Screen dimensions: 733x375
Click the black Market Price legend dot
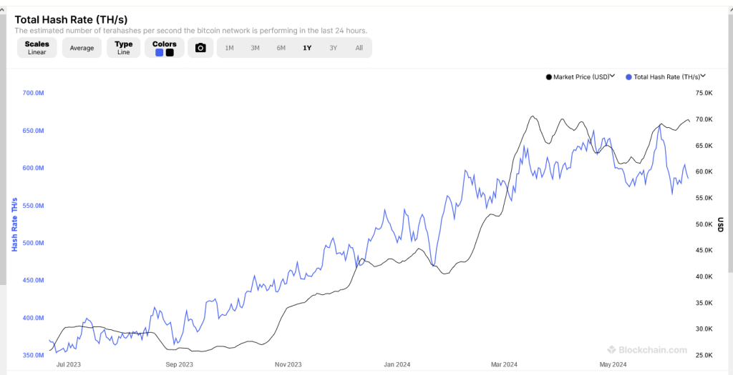(x=549, y=76)
